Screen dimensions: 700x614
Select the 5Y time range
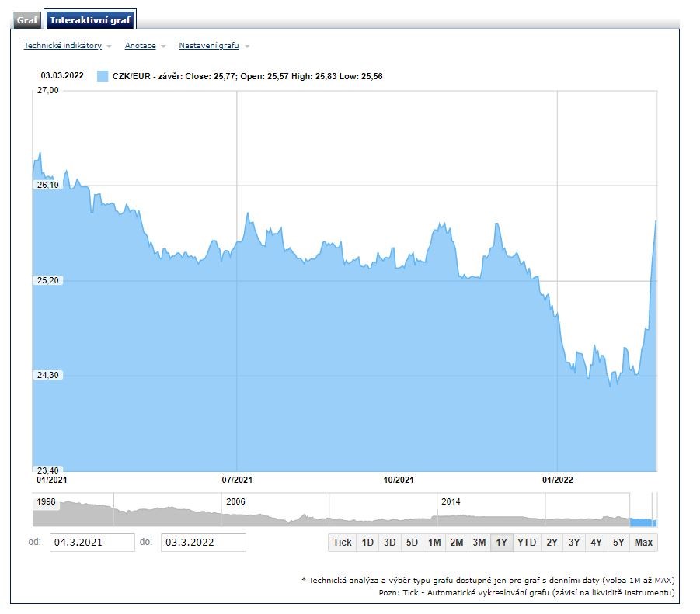(618, 543)
